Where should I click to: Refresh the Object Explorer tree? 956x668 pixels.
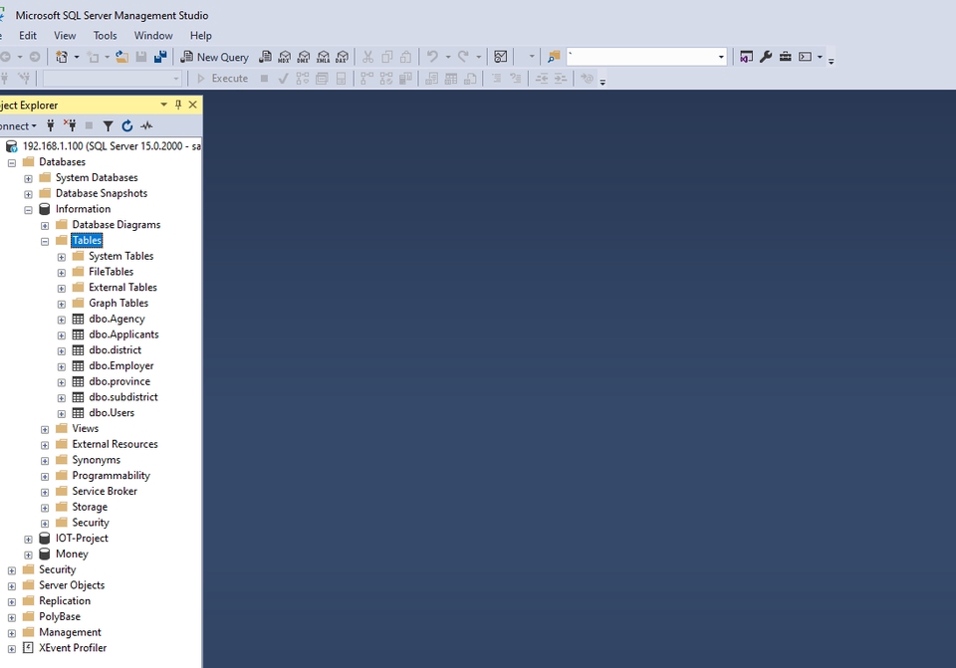pyautogui.click(x=126, y=125)
